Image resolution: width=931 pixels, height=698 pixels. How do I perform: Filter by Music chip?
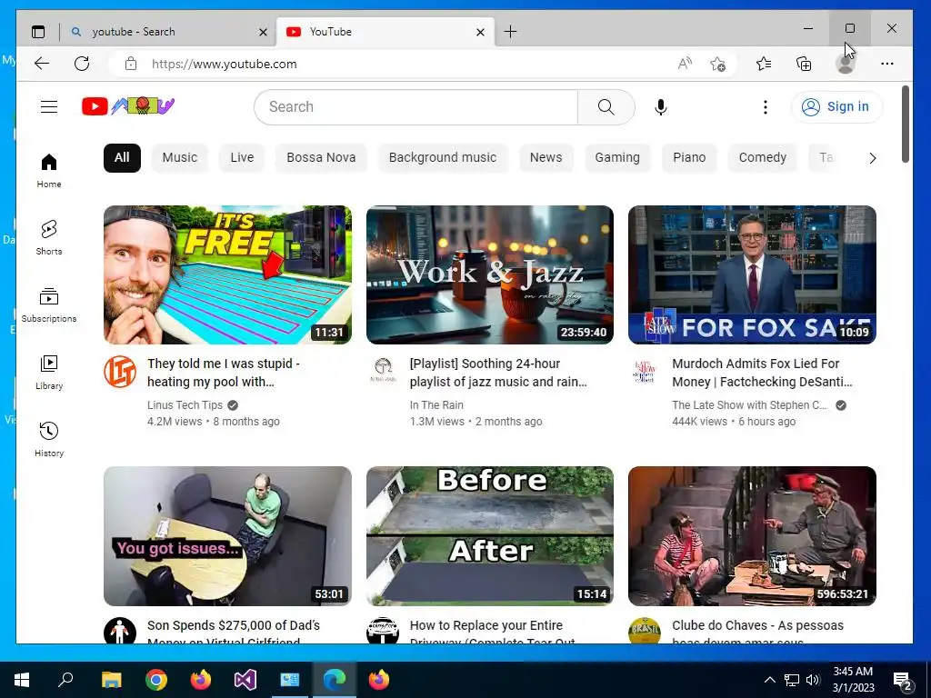(179, 158)
